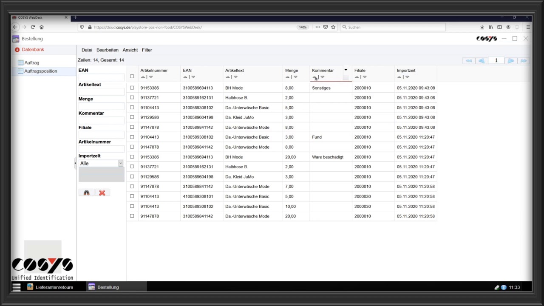Open the Kommentar column dropdown arrow
The width and height of the screenshot is (544, 306).
346,70
